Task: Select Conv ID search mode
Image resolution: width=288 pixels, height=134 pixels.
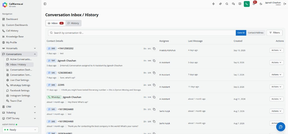Action: pos(241,33)
